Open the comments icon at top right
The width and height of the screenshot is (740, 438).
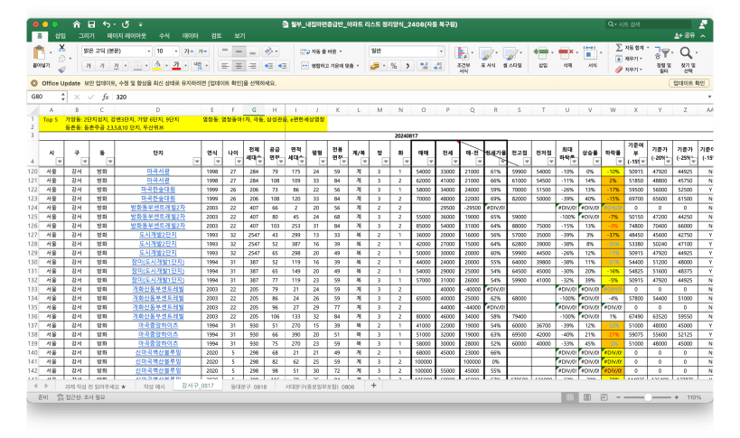[x=703, y=23]
